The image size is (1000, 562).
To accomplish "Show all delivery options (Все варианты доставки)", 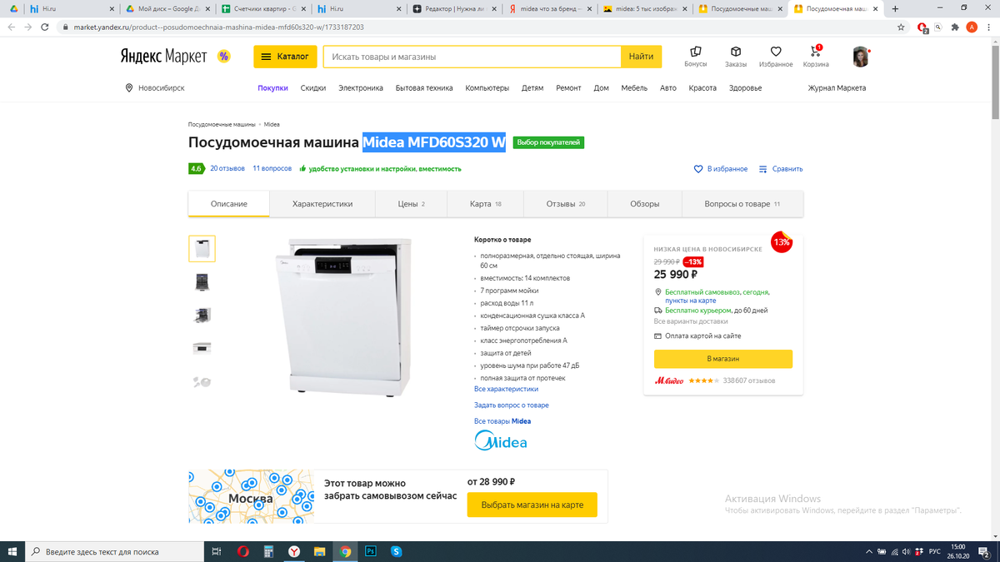I will click(691, 321).
